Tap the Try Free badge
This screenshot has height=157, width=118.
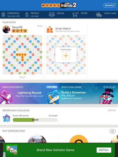[x=52, y=87]
